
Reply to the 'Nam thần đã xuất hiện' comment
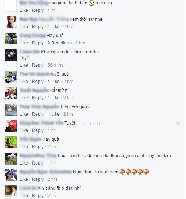(38, 179)
